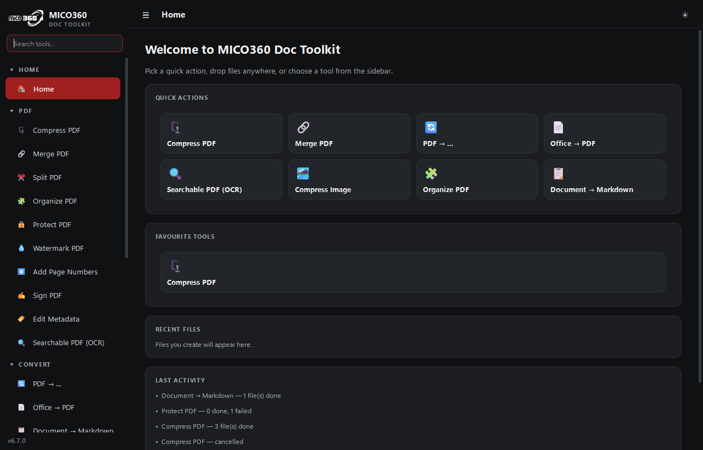Open Add Page Numbers tool
The height and width of the screenshot is (450, 703).
(63, 272)
